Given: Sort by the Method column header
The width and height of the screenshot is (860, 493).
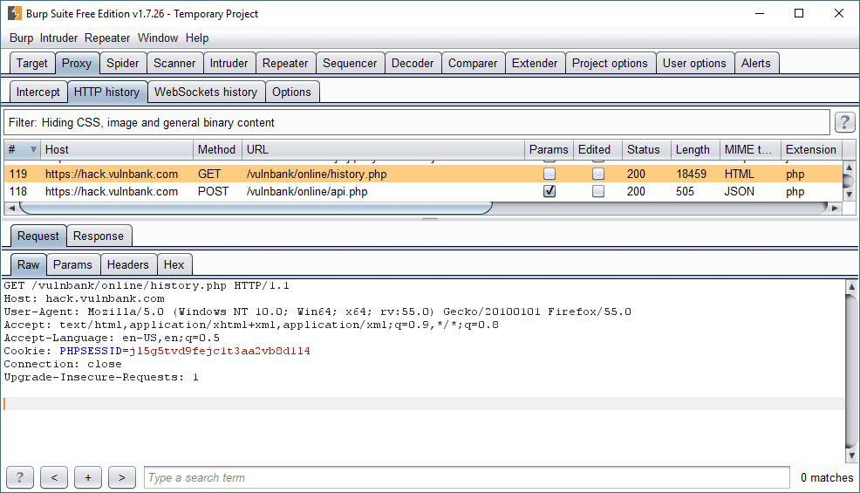Looking at the screenshot, I should (217, 149).
